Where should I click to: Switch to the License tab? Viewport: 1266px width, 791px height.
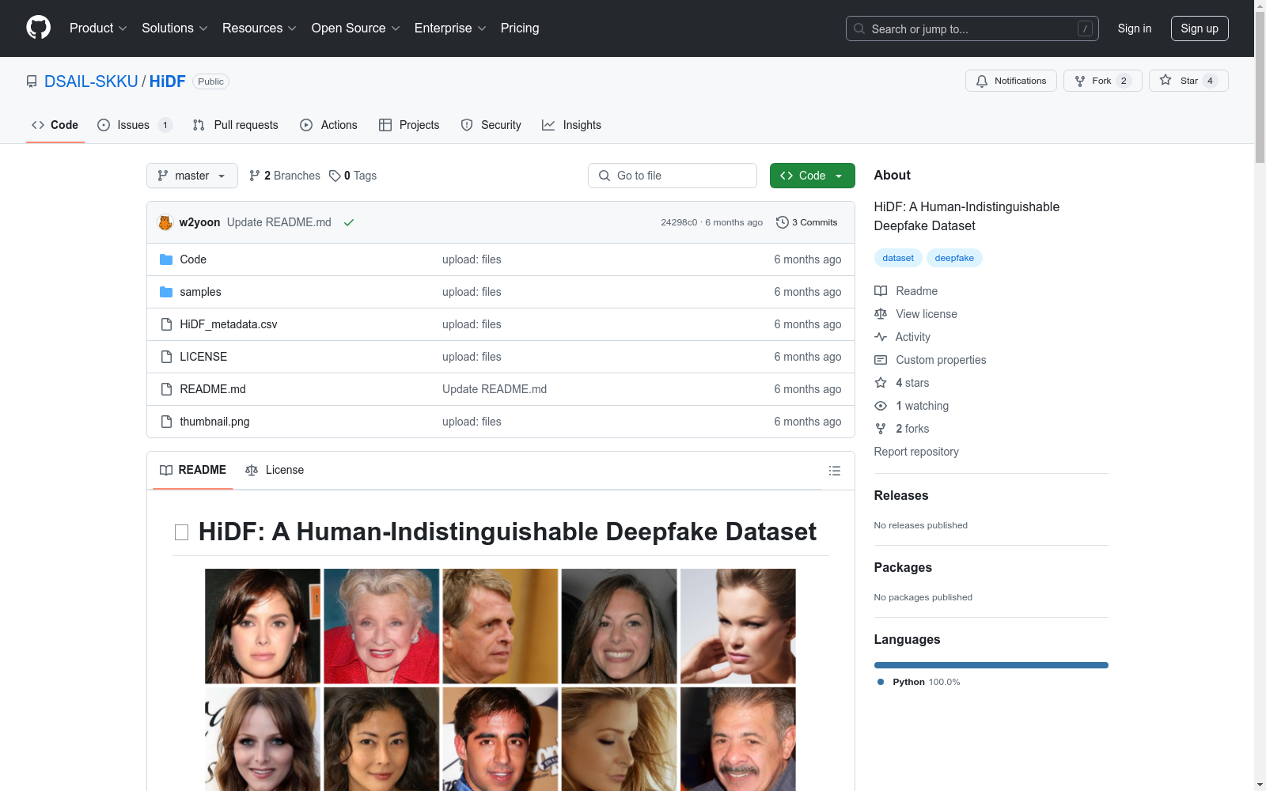[x=275, y=470]
